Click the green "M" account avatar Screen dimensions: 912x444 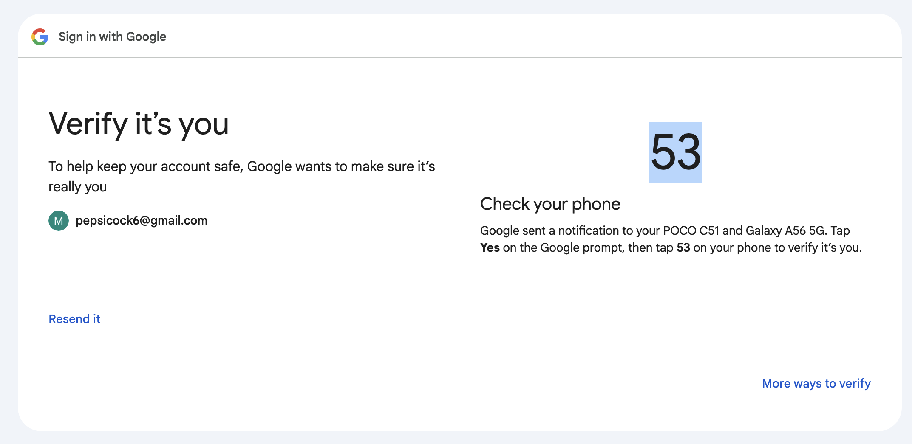pos(59,221)
